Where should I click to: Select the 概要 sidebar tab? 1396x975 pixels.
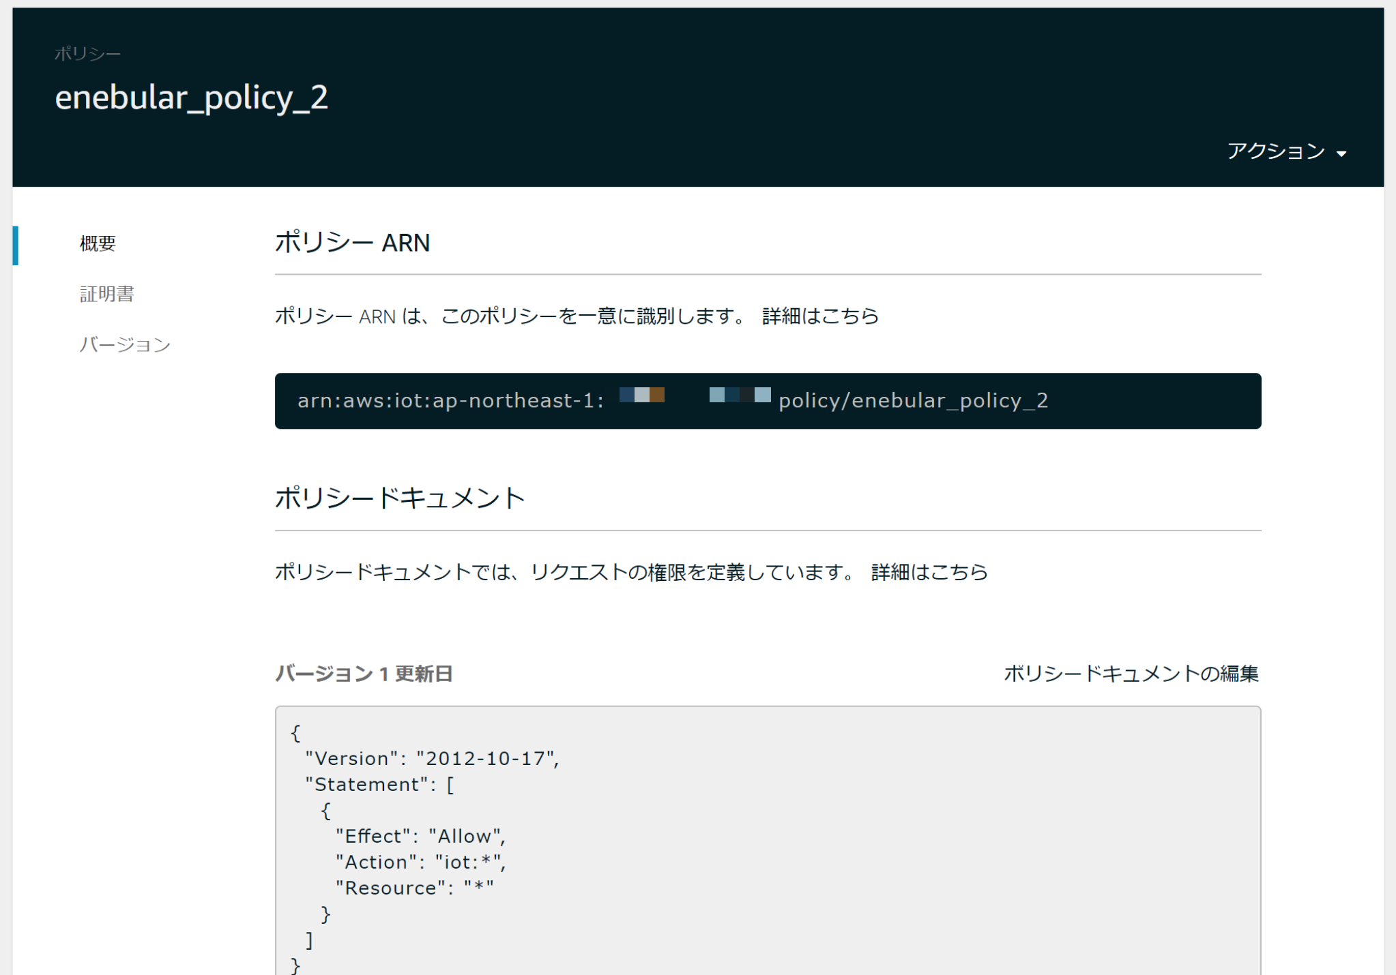coord(98,243)
